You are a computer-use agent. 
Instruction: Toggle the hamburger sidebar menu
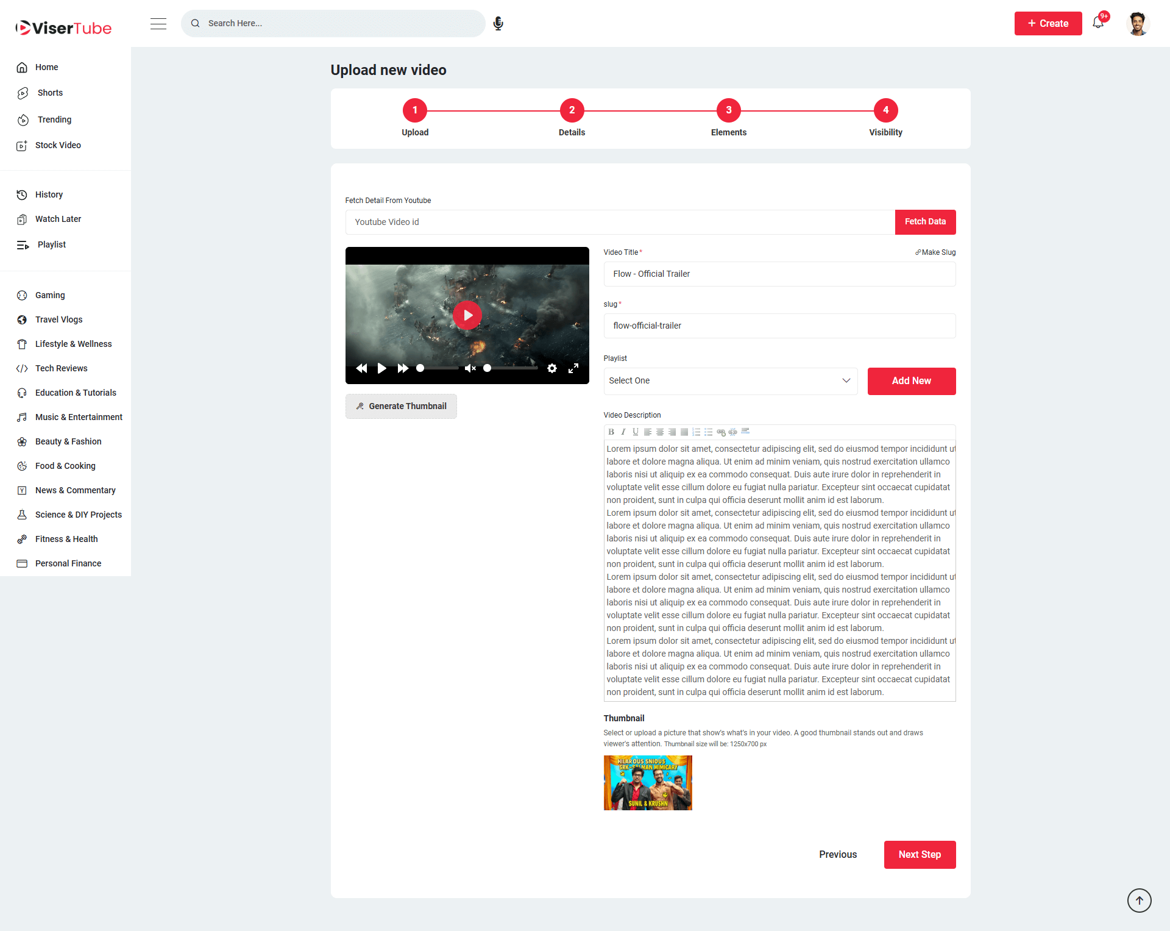coord(158,23)
